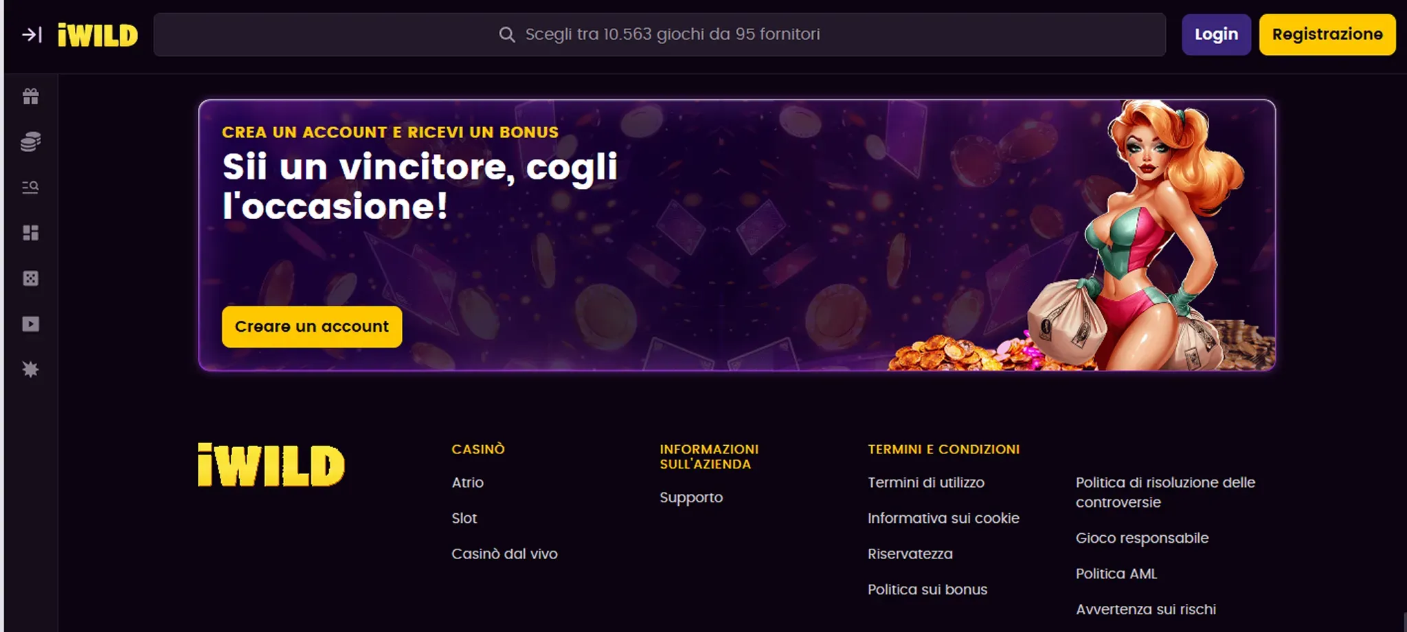The image size is (1407, 632).
Task: Open Termini di utilizzo link
Action: click(925, 483)
